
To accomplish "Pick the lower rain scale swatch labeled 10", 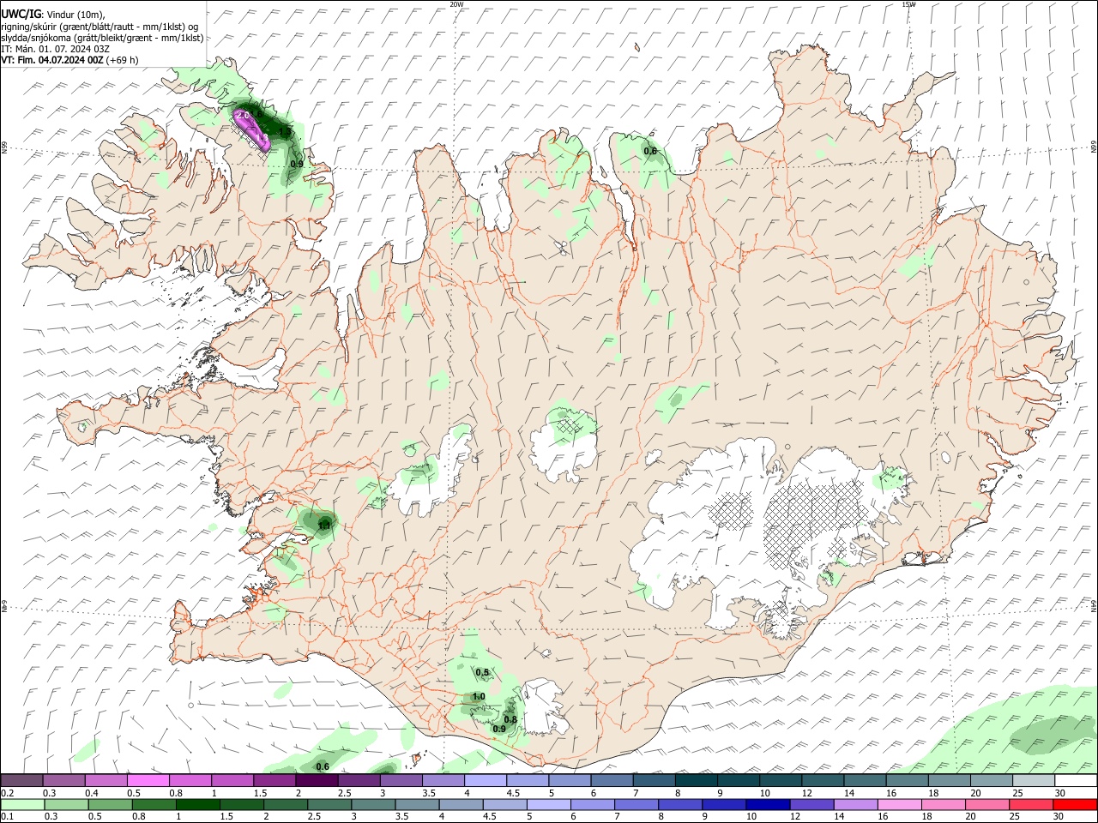I will (769, 804).
